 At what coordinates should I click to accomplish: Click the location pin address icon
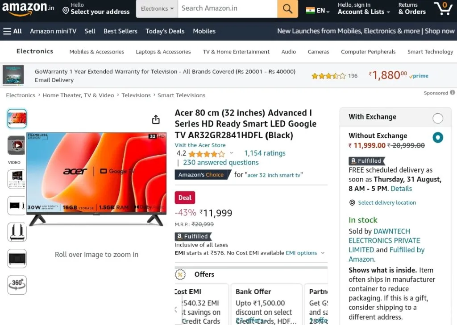pos(66,11)
